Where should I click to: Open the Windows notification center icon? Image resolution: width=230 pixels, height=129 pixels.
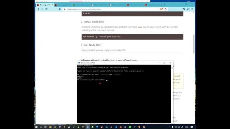(192, 127)
